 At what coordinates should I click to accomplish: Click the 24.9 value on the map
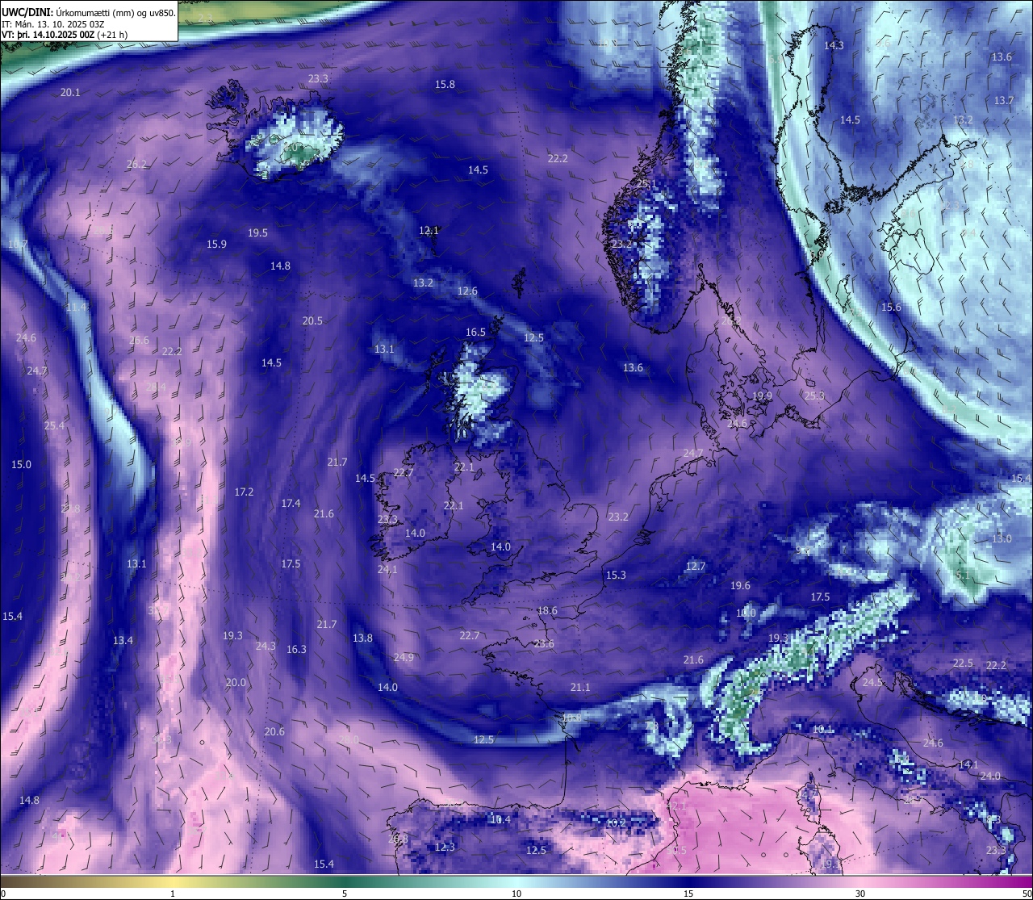click(404, 658)
